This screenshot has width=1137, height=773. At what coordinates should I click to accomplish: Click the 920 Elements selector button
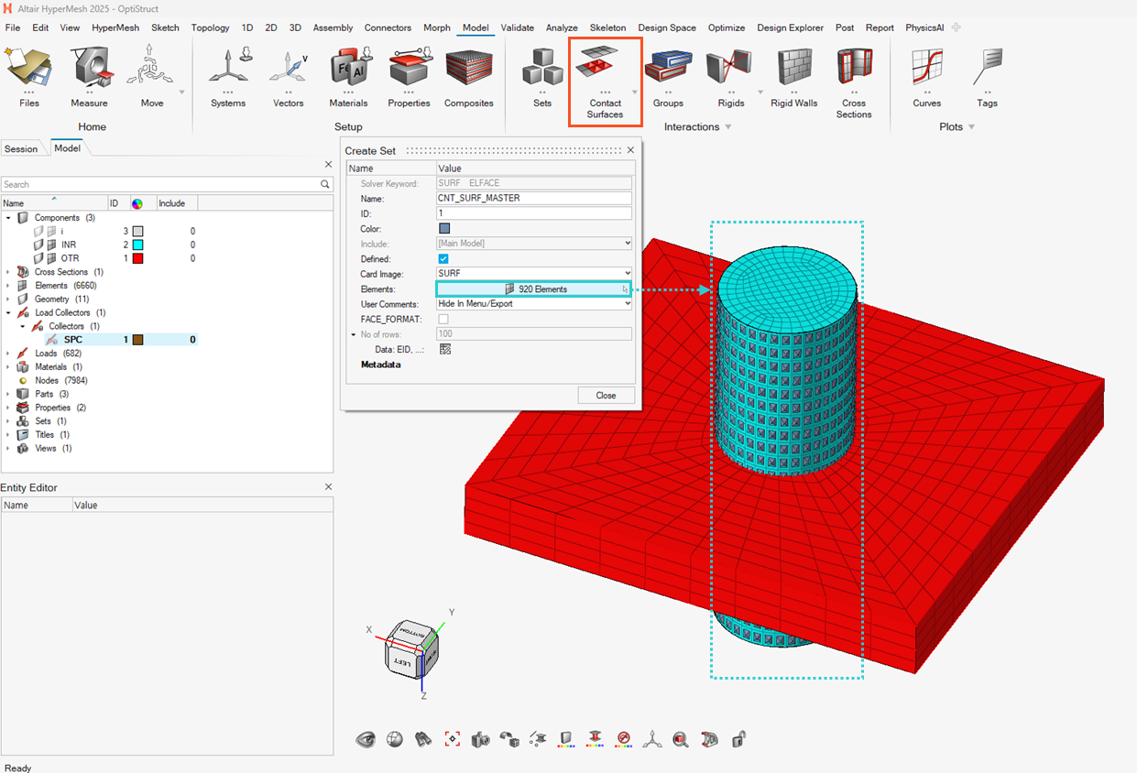[534, 289]
